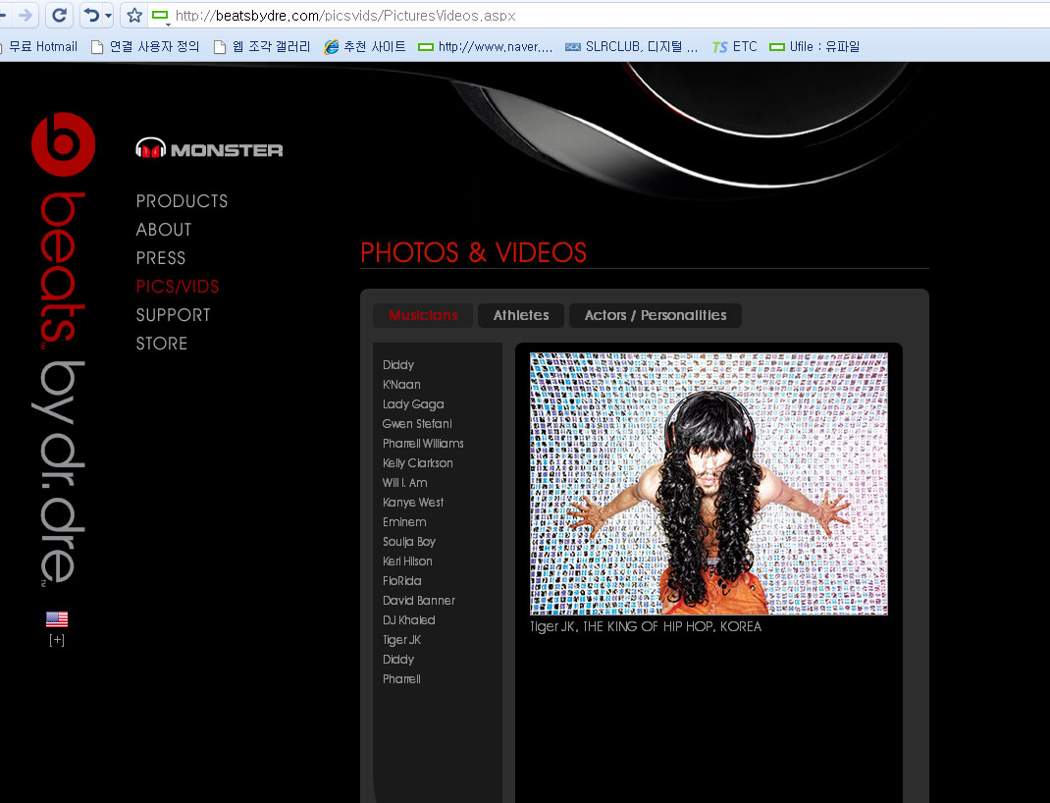Click the Tiger JK headphones photo
The height and width of the screenshot is (803, 1050).
click(x=709, y=484)
